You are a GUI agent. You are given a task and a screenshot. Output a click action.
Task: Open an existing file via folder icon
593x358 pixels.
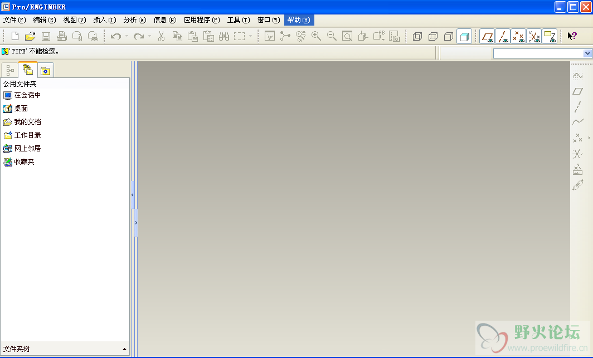[x=30, y=36]
